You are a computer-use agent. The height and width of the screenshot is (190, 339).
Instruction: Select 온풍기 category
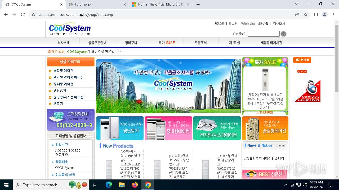coord(58,104)
